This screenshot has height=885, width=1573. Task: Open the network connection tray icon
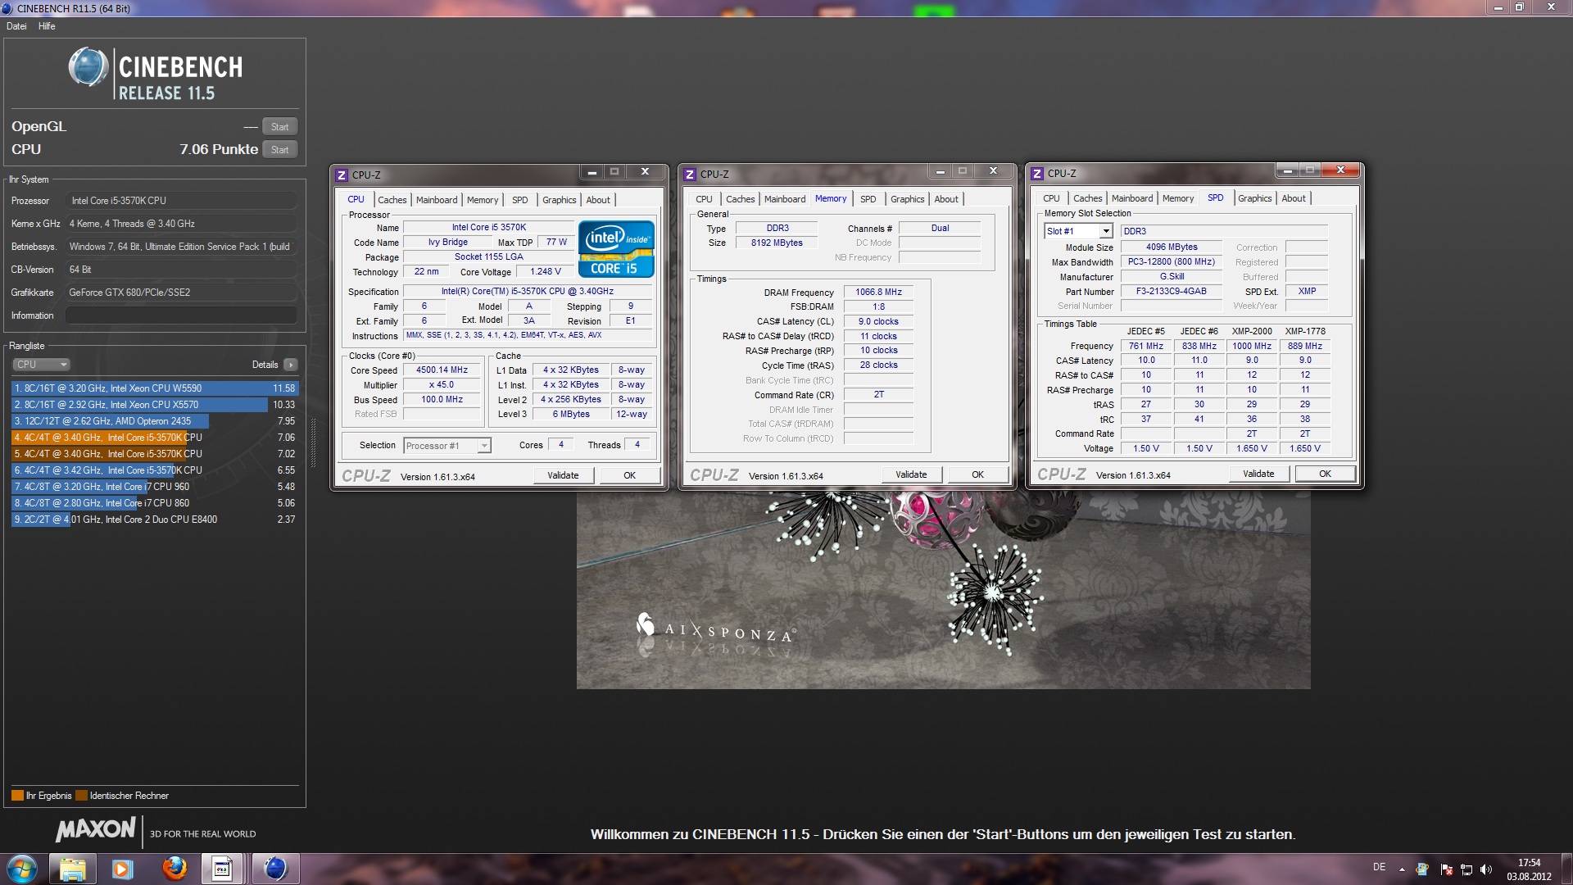point(1466,869)
